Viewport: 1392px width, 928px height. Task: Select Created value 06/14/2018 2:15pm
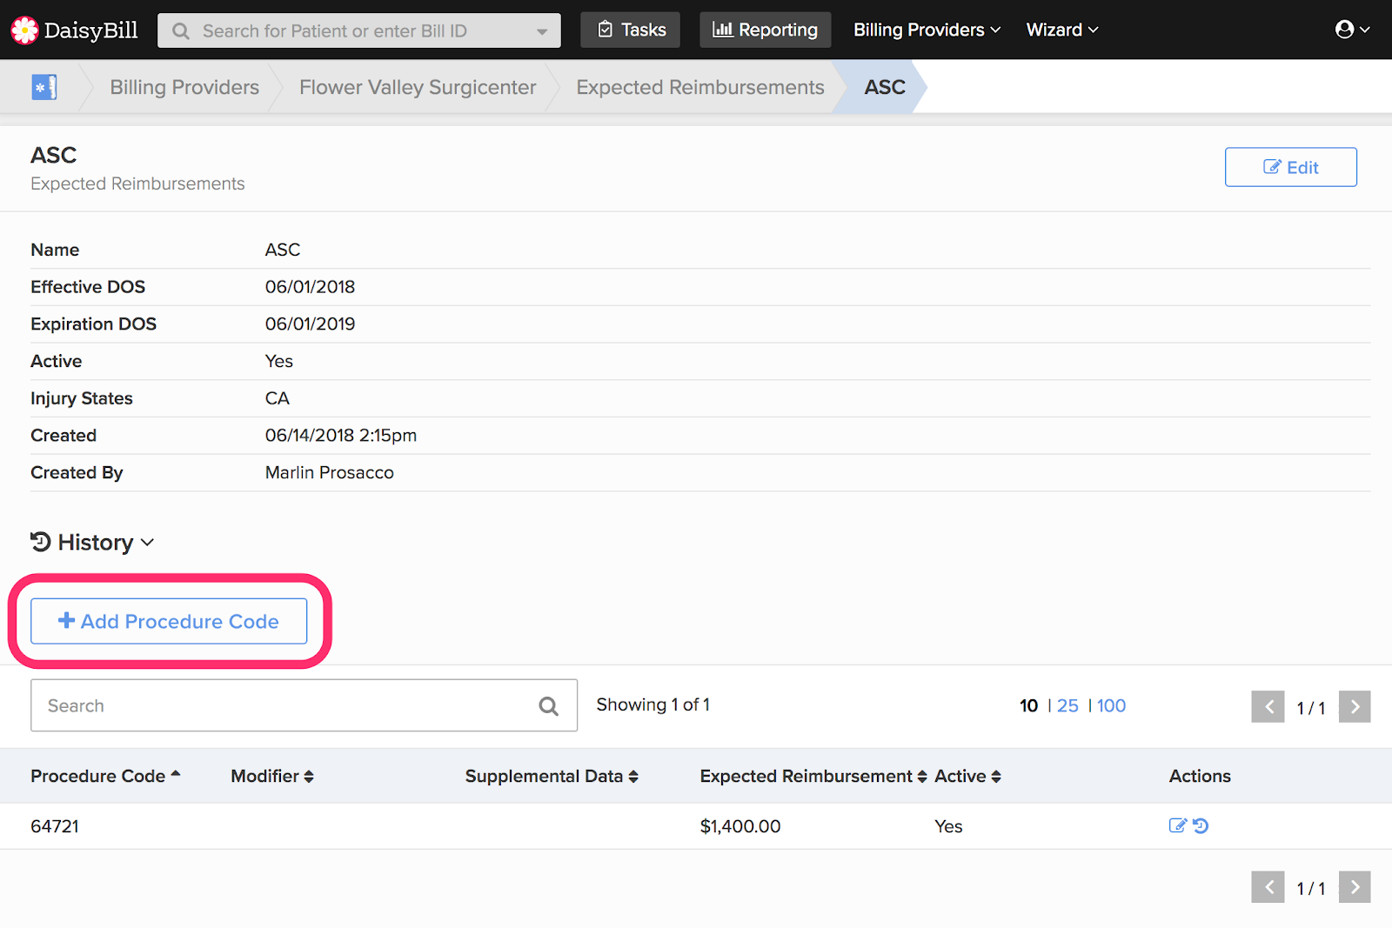click(x=341, y=435)
